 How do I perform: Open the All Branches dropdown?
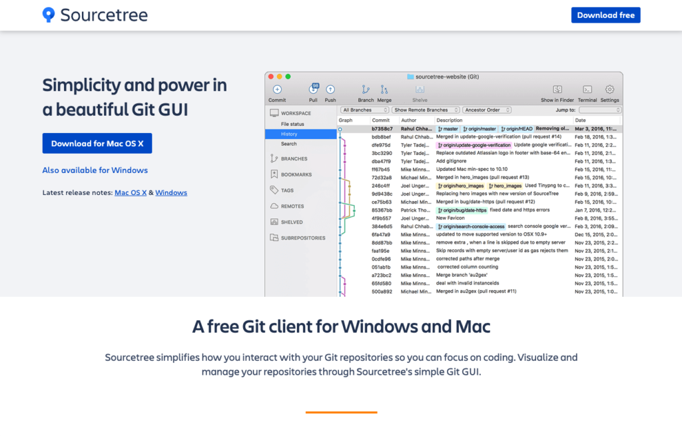[x=365, y=110]
